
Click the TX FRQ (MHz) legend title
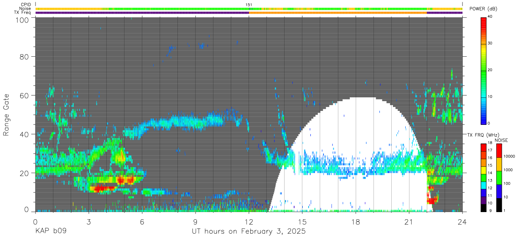point(483,135)
